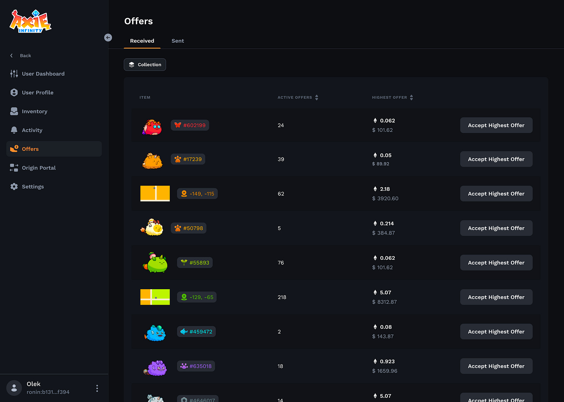Click the Settings gear in sidebar
This screenshot has width=564, height=402.
coord(14,186)
